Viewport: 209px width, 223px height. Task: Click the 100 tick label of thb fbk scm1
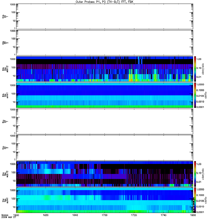pyautogui.click(x=13, y=94)
